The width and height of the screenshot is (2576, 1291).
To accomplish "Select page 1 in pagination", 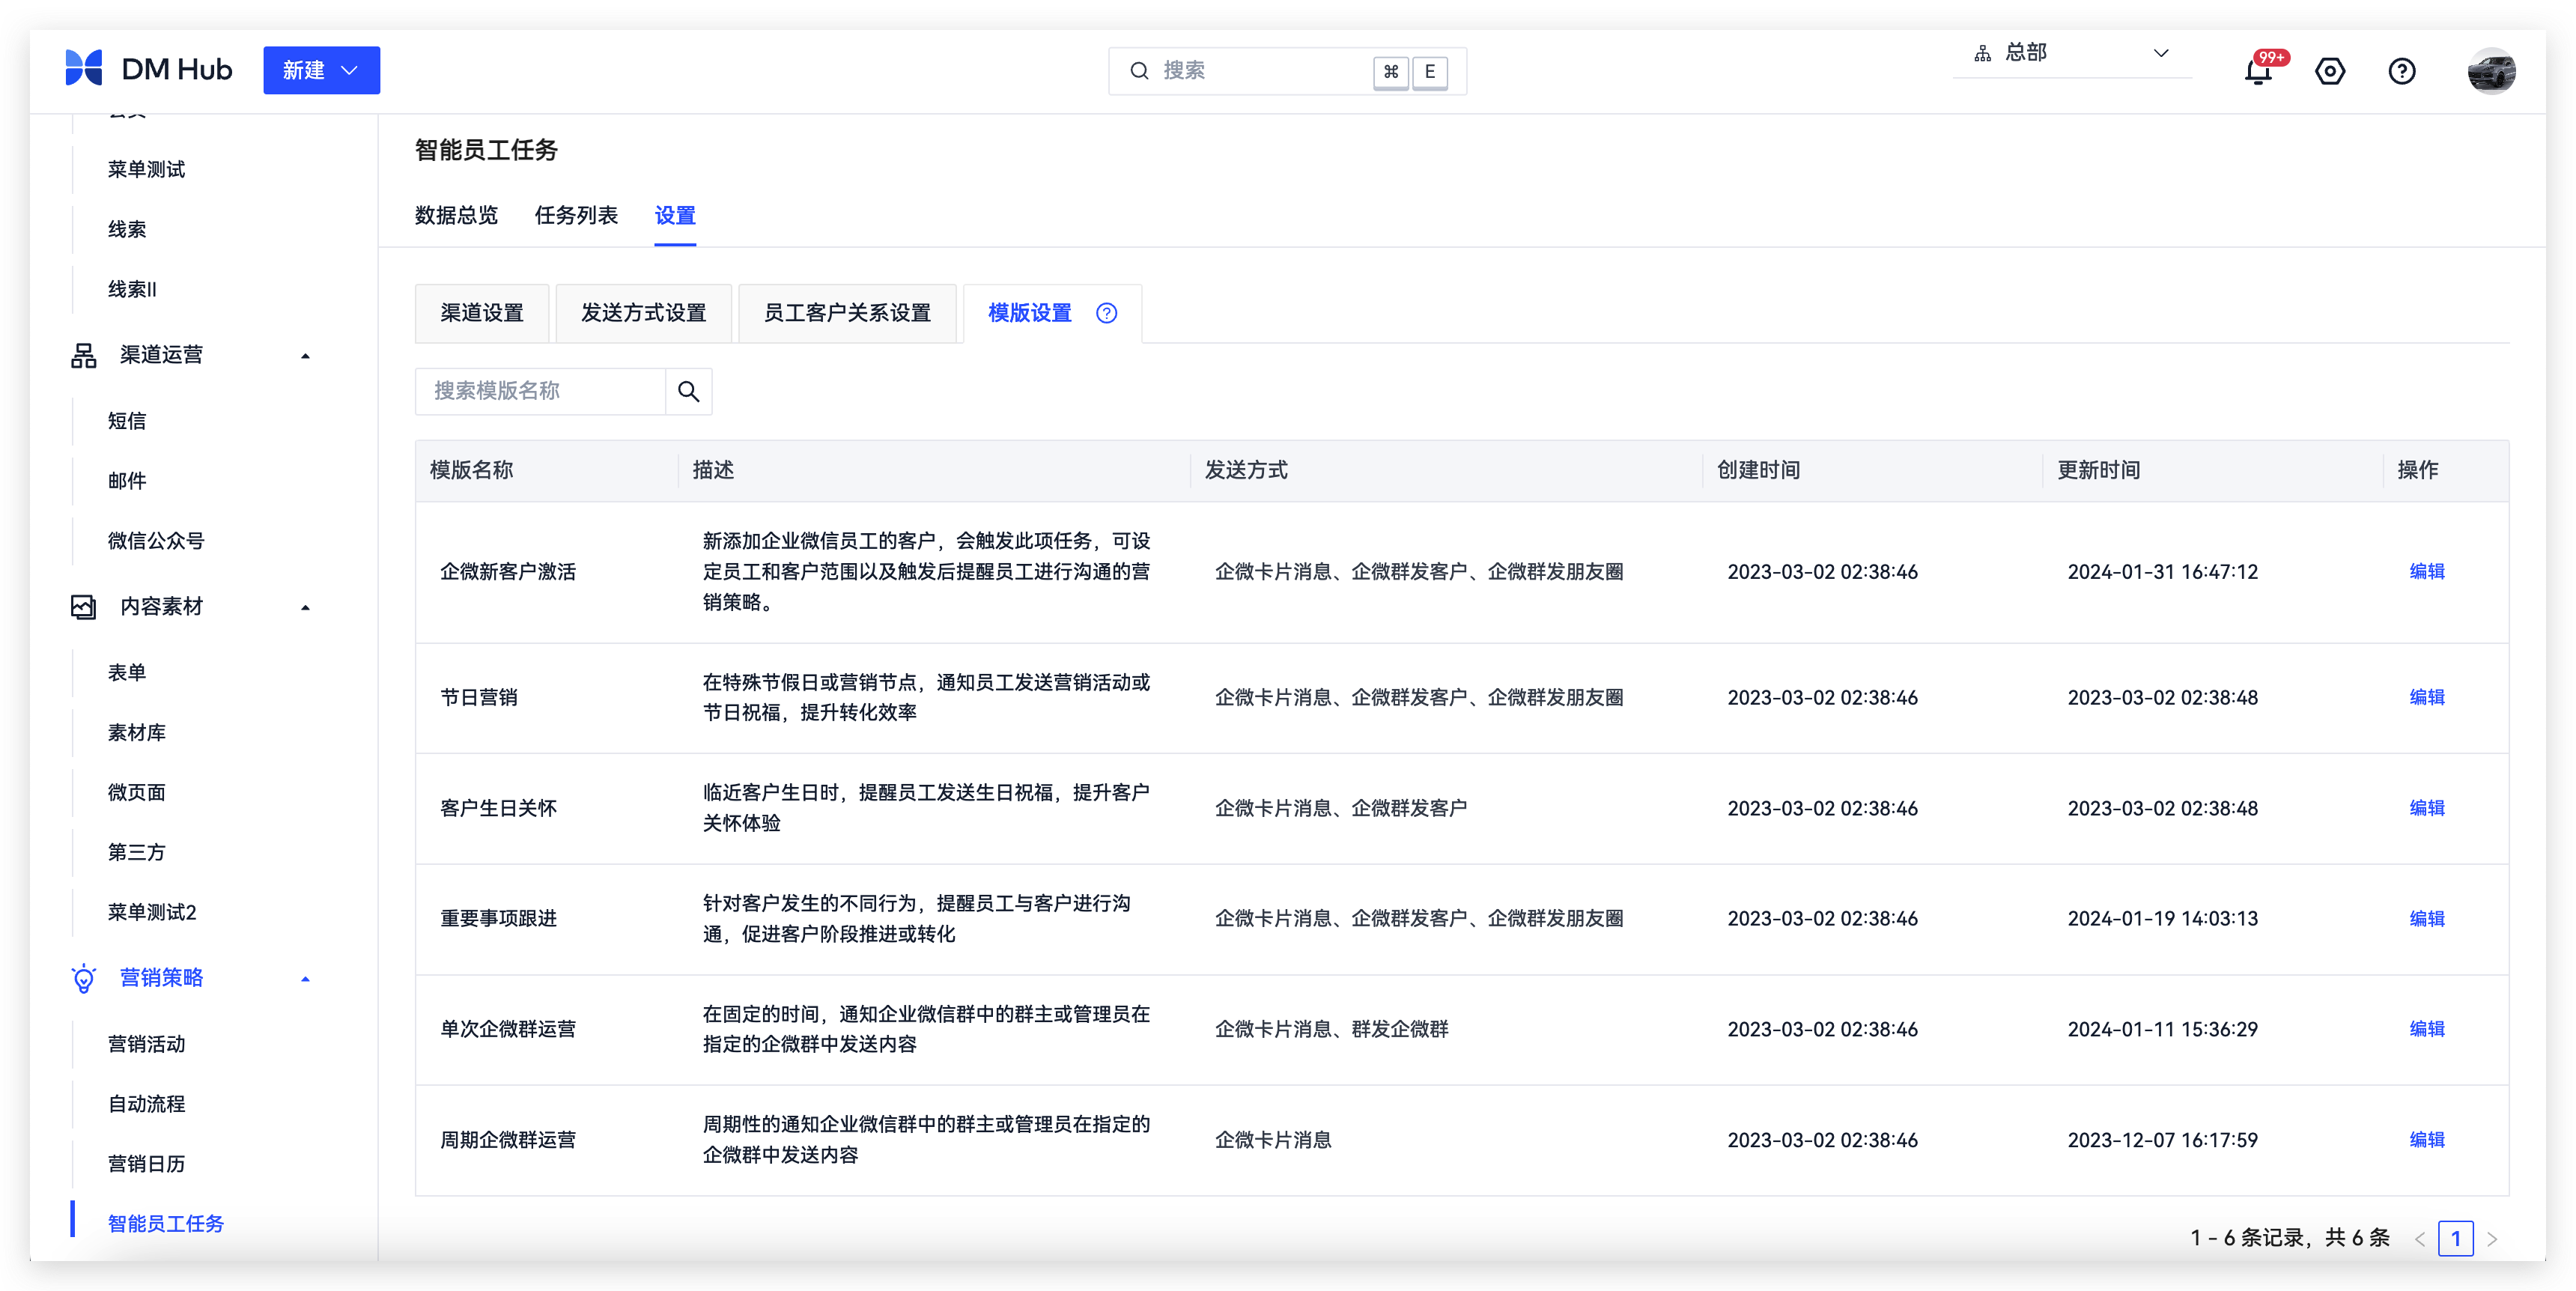I will (2455, 1239).
